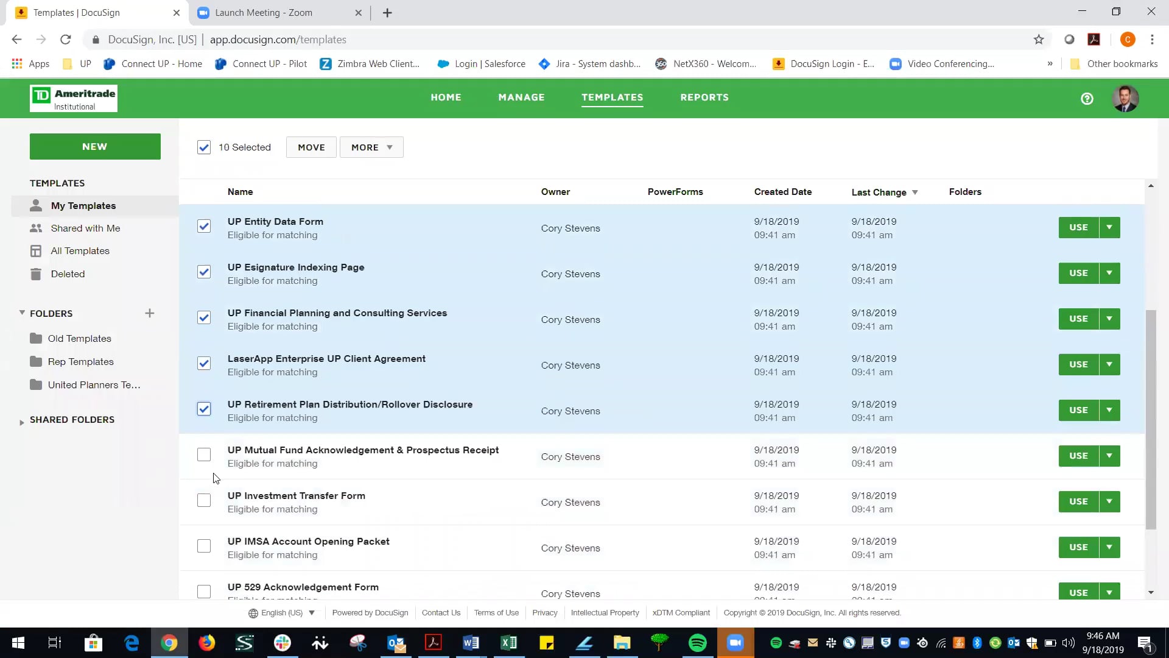The image size is (1169, 658).
Task: Launch Spotify from the taskbar
Action: pos(698,643)
